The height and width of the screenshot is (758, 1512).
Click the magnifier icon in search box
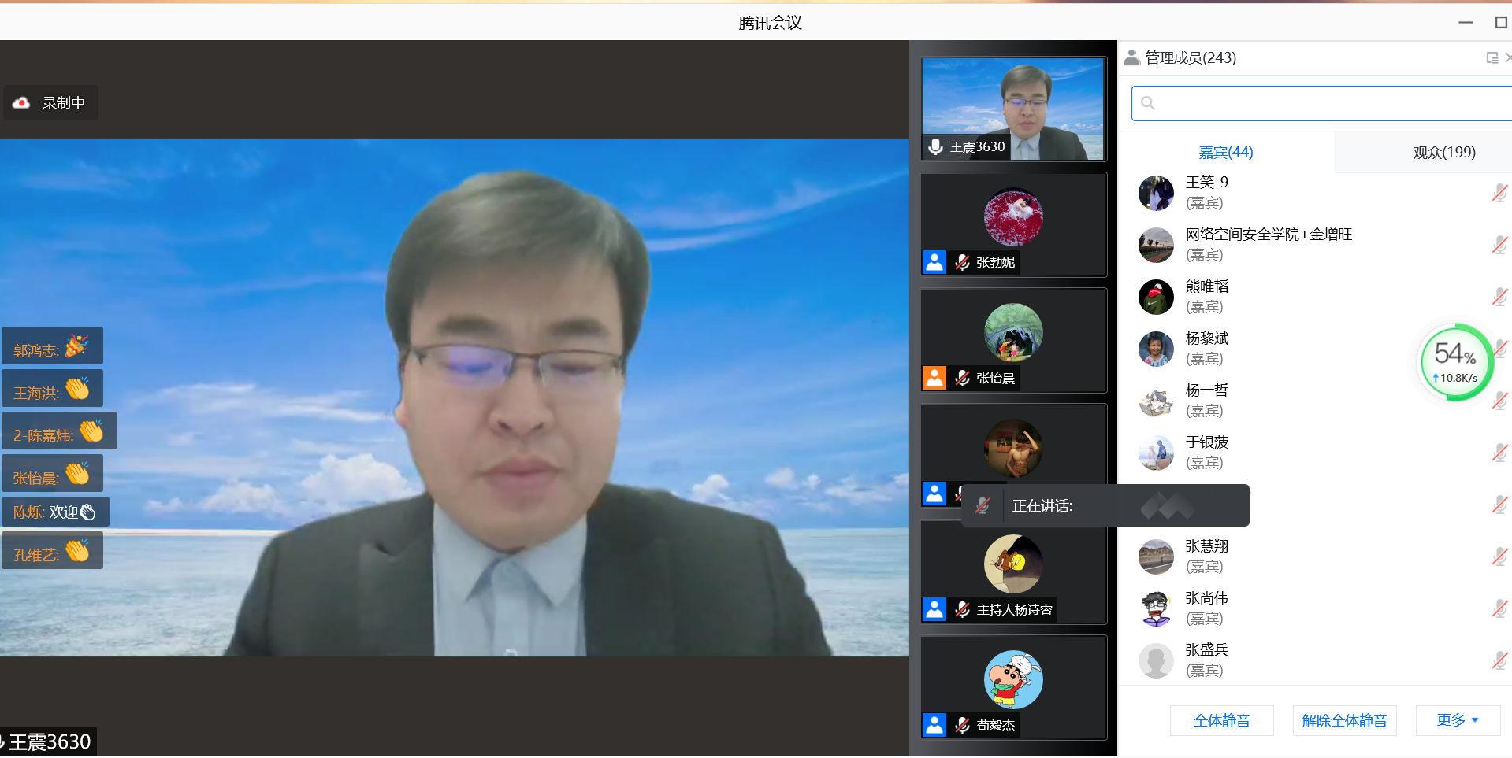tap(1148, 104)
